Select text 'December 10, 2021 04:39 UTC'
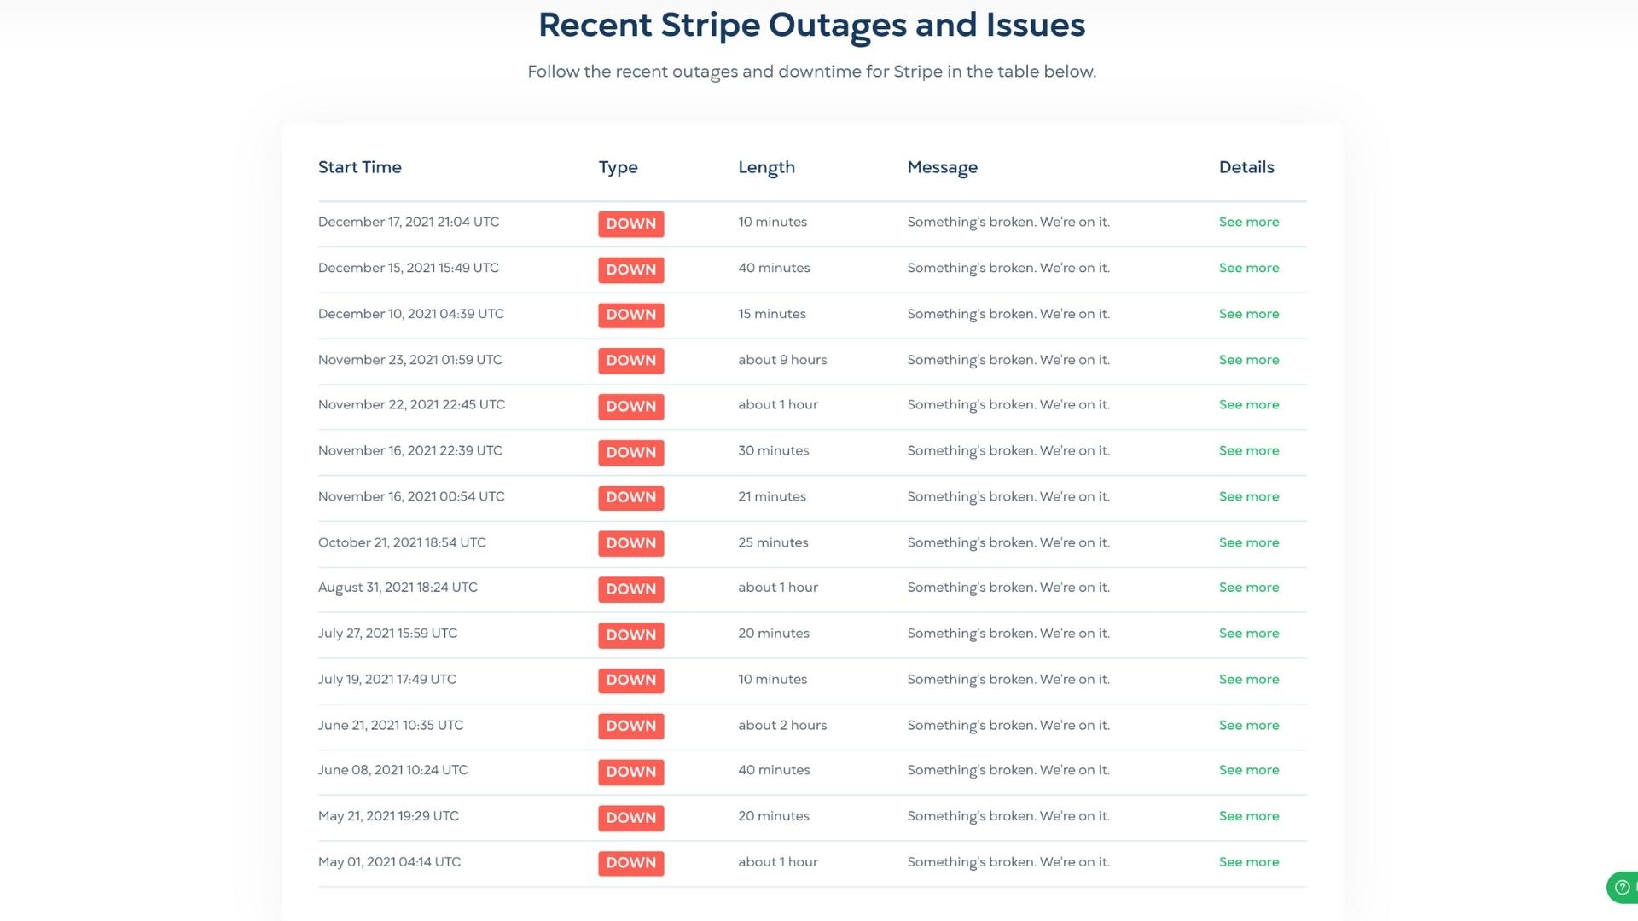This screenshot has height=921, width=1638. pyautogui.click(x=411, y=314)
